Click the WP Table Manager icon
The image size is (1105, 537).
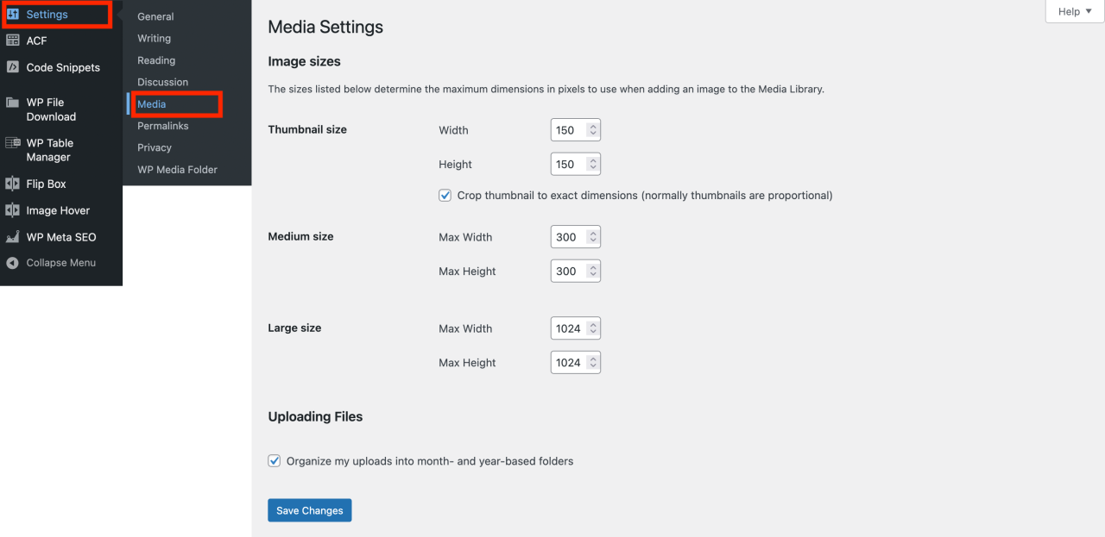13,143
